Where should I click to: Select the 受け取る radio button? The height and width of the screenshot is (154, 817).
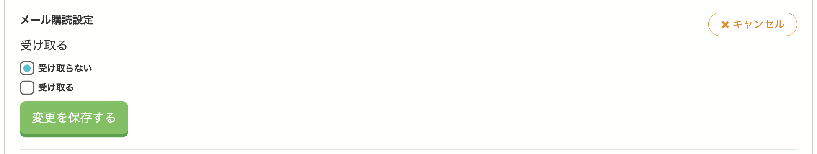coord(27,87)
